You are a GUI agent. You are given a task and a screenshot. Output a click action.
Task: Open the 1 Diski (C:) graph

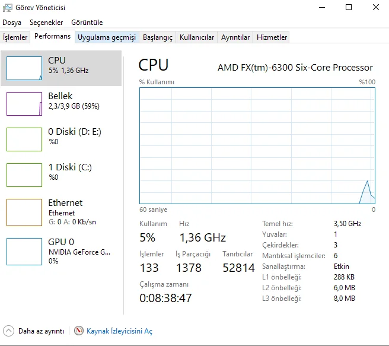(24, 175)
